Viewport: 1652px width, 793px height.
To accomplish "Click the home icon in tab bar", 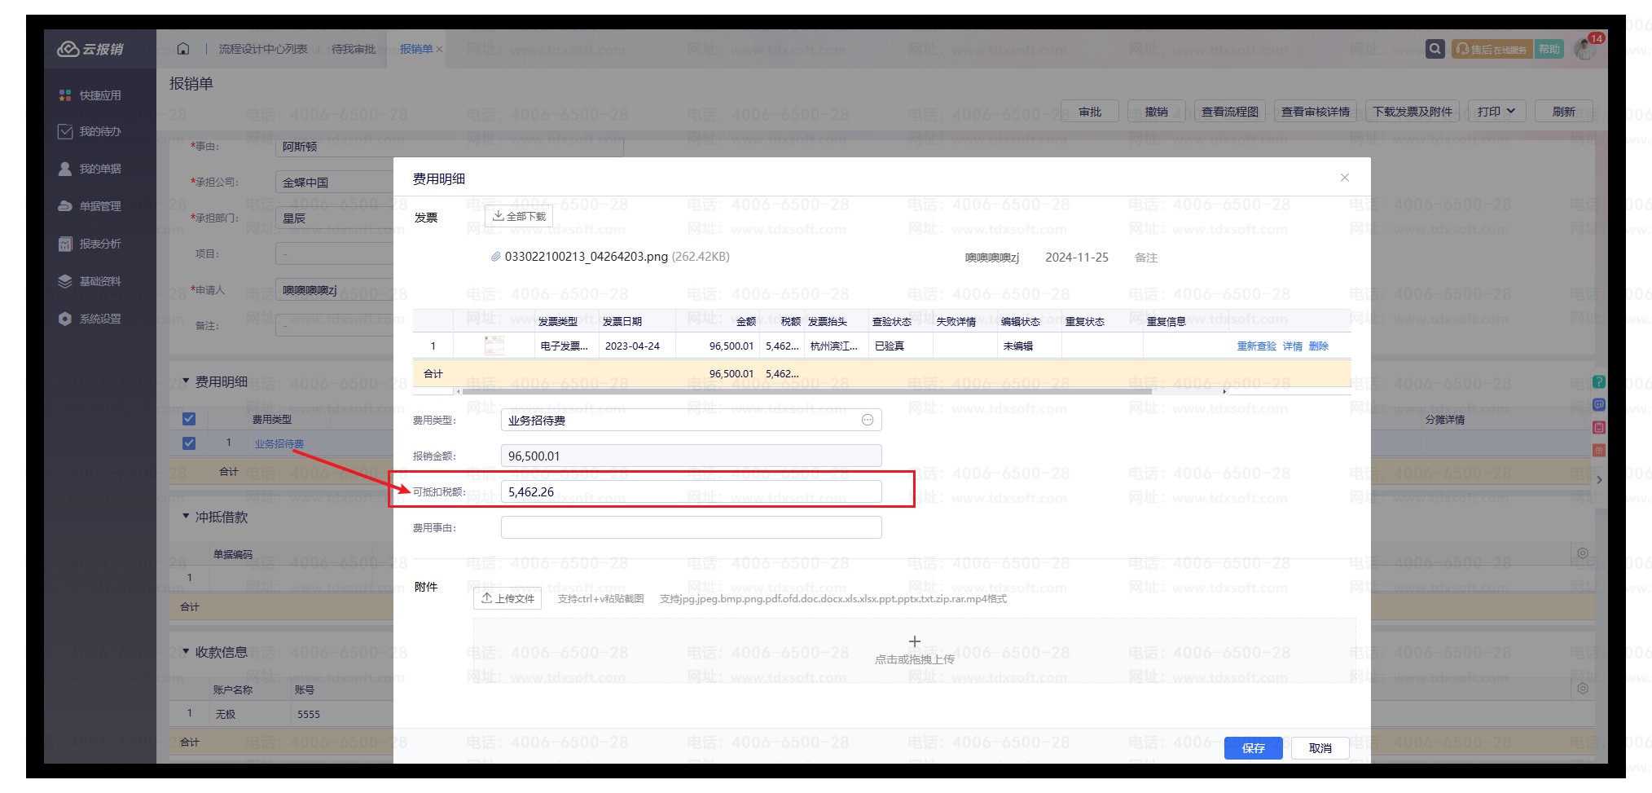I will tap(183, 49).
